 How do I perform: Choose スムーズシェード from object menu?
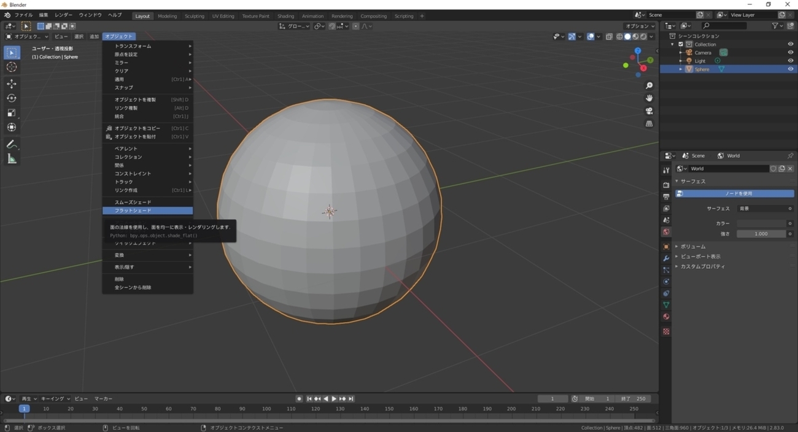147,202
